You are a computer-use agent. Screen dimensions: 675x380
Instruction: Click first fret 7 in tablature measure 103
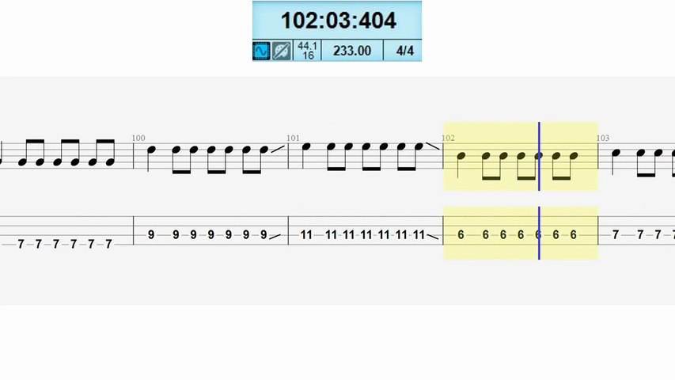(x=616, y=235)
